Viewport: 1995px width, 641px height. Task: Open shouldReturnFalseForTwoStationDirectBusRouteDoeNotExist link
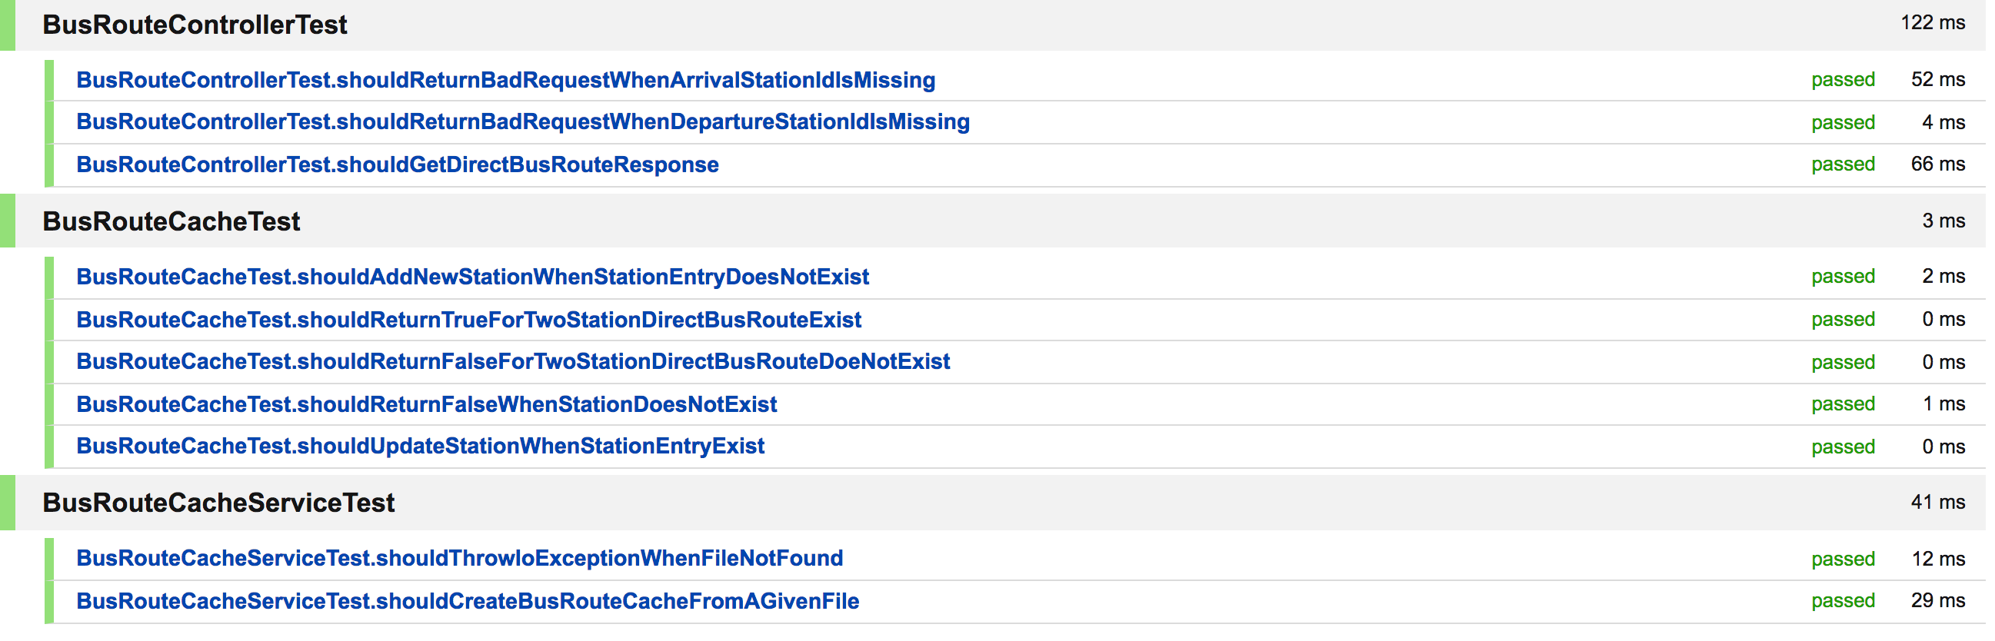point(513,361)
